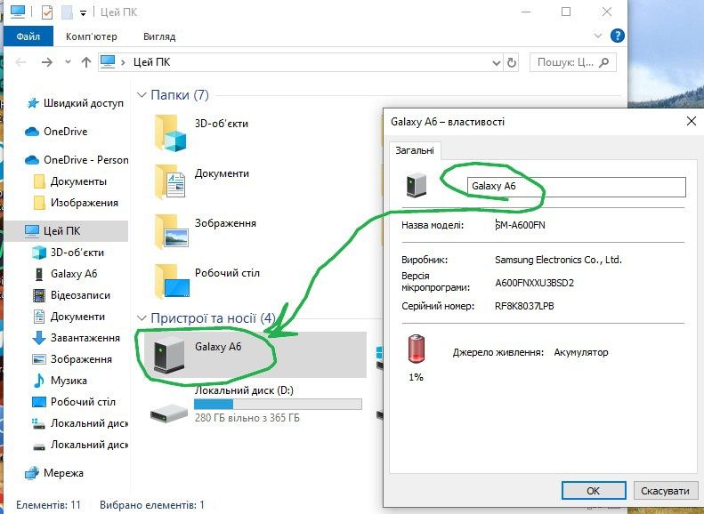The image size is (704, 514).
Task: Click the New folder quick access icon
Action: (x=67, y=12)
